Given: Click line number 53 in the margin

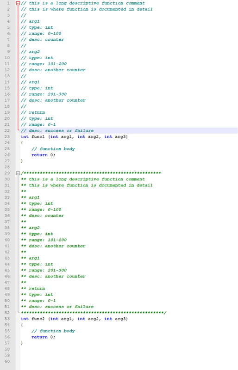Looking at the screenshot, I should click(x=7, y=319).
